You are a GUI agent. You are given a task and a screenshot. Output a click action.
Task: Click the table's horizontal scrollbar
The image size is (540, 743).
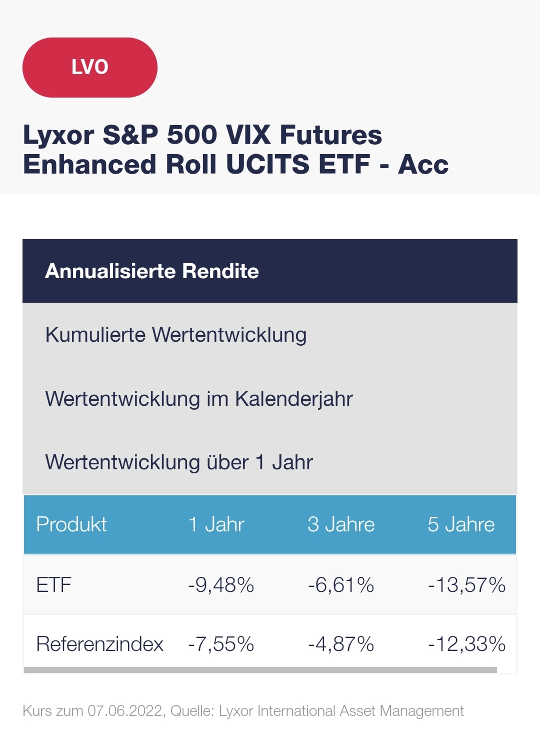(x=260, y=670)
